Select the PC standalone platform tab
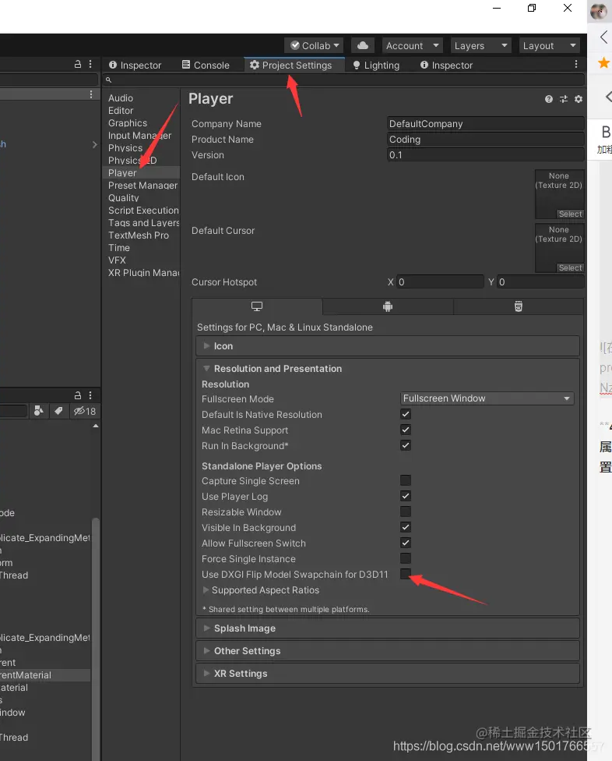This screenshot has width=612, height=761. click(x=257, y=306)
